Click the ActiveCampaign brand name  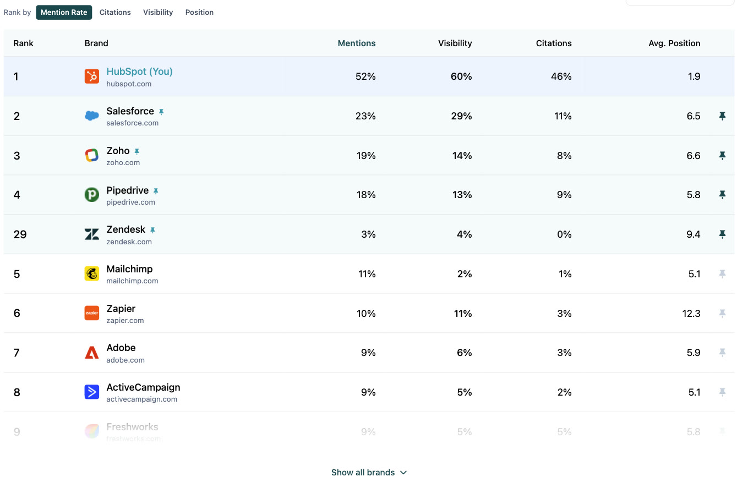coord(143,387)
